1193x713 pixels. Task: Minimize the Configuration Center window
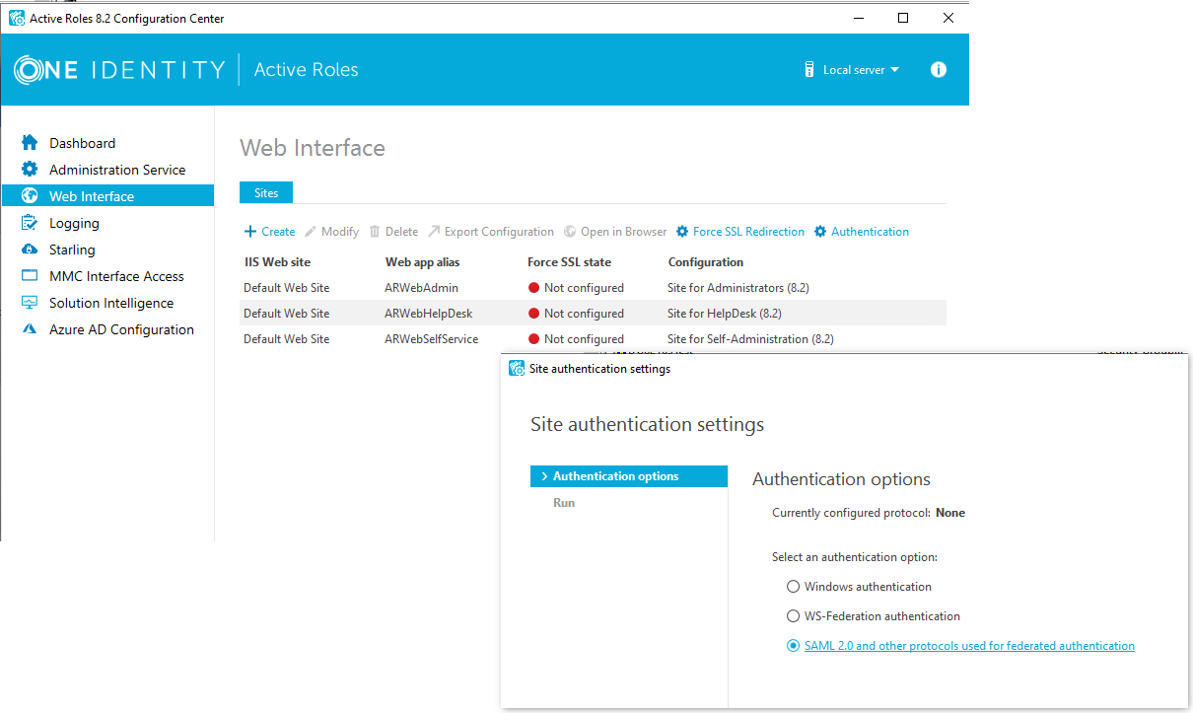(x=858, y=18)
